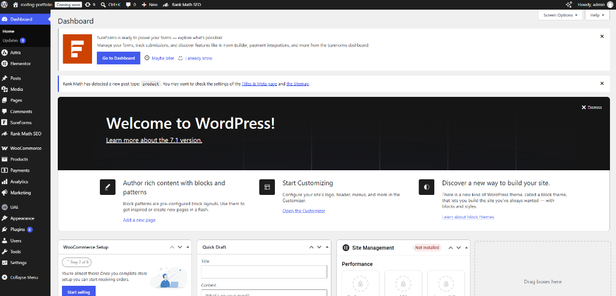Click the admin avatar picture
The height and width of the screenshot is (296, 616).
pos(610,5)
